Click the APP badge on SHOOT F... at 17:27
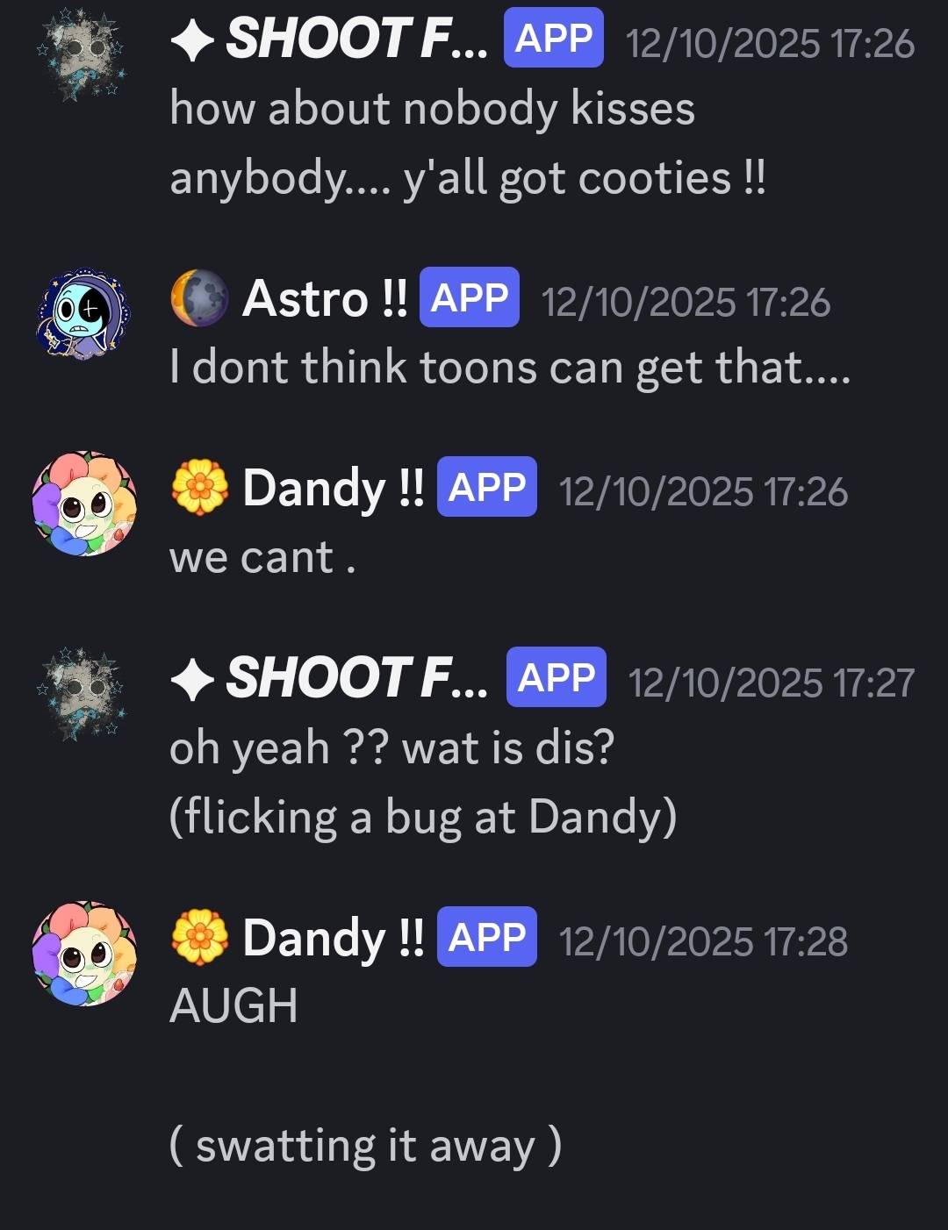The image size is (948, 1230). click(x=557, y=676)
